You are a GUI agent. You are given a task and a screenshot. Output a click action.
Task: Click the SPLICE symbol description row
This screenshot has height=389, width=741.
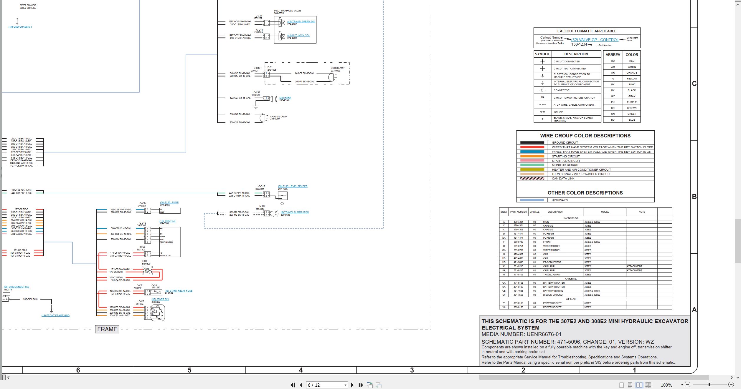point(558,112)
